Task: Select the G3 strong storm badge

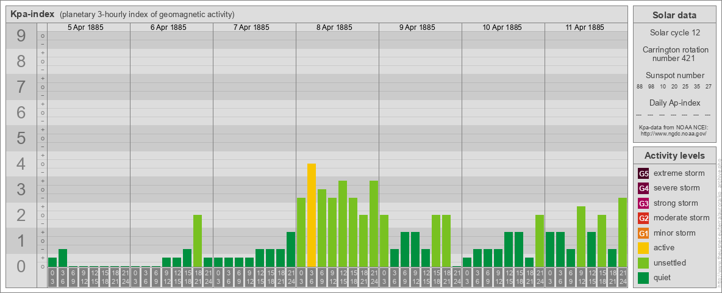Action: click(x=643, y=203)
